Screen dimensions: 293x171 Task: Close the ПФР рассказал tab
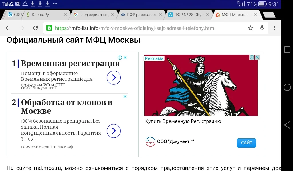160,15
